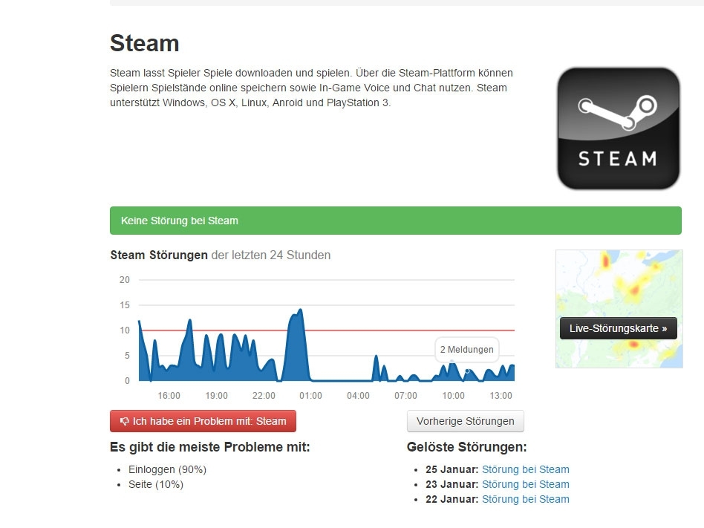This screenshot has width=704, height=528.
Task: Report a problem with Steam
Action: (x=202, y=421)
